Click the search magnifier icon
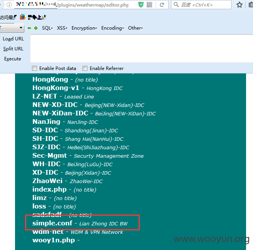Viewport: 253px width, 250px height. (x=176, y=5)
